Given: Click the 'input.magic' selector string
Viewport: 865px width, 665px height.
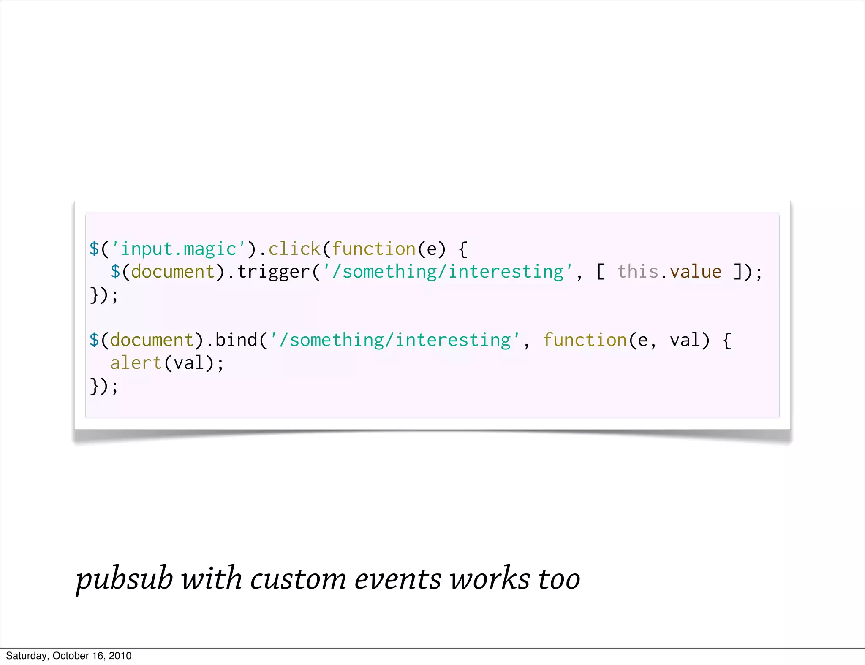Looking at the screenshot, I should click(x=178, y=249).
